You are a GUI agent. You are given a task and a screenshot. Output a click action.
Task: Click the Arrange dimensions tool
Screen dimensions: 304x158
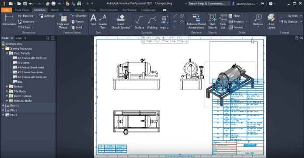(x=47, y=16)
